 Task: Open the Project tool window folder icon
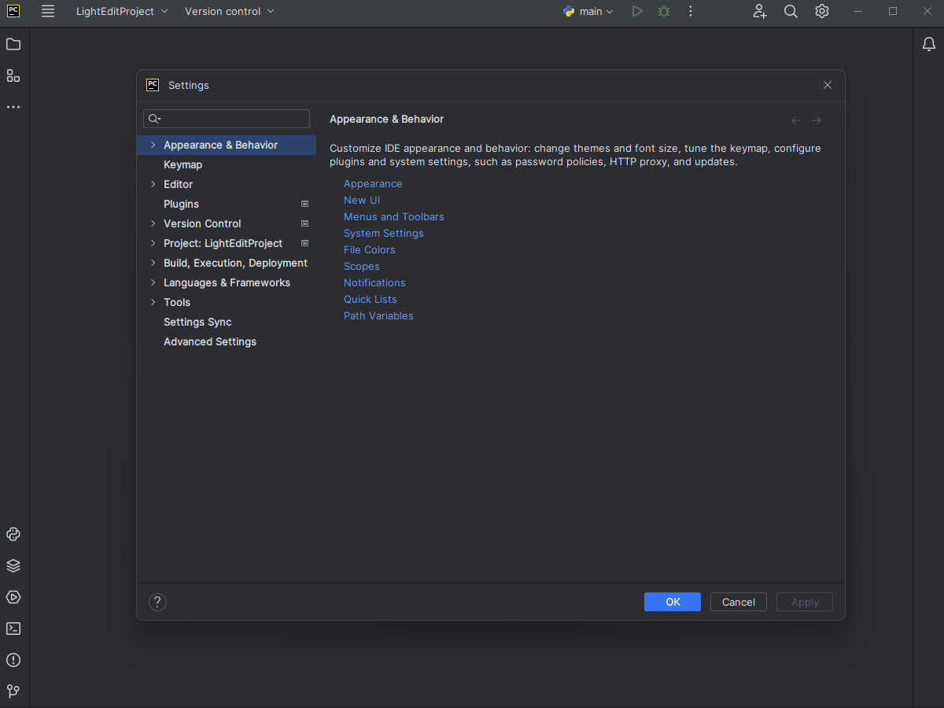[13, 44]
